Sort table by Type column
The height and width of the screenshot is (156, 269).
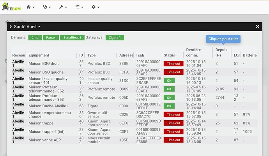pyautogui.click(x=92, y=55)
